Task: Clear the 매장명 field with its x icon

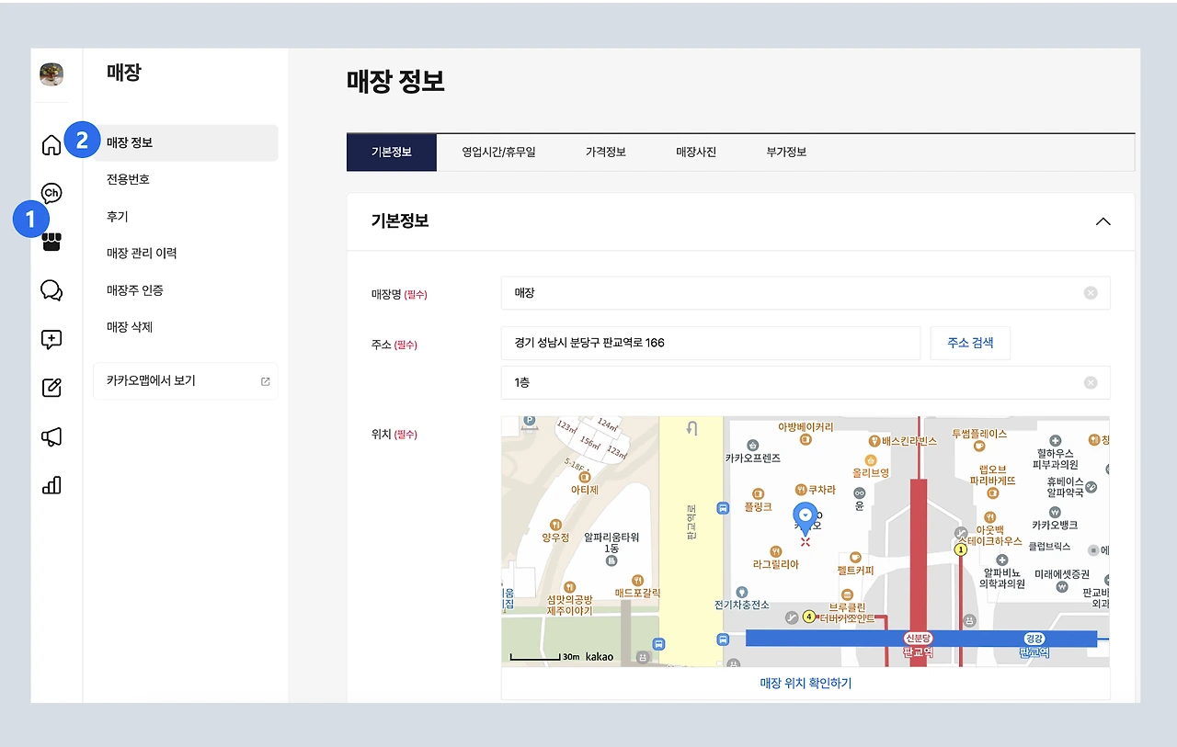Action: pos(1091,292)
